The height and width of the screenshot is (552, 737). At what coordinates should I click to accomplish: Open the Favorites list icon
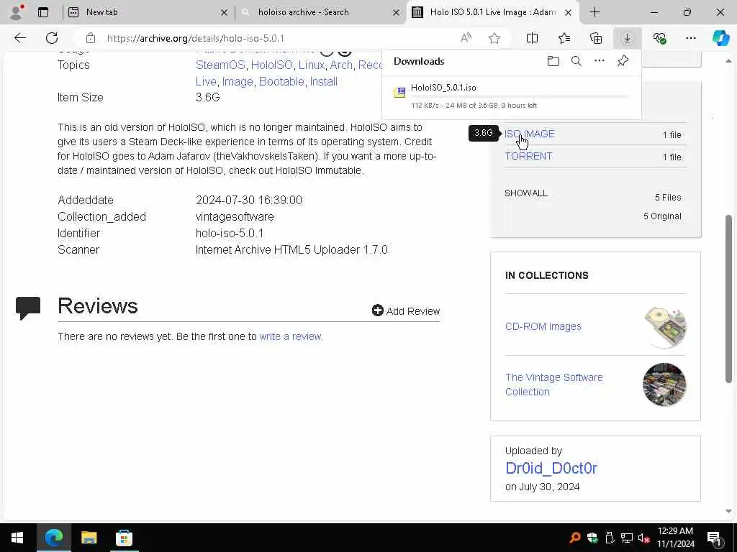click(x=564, y=38)
